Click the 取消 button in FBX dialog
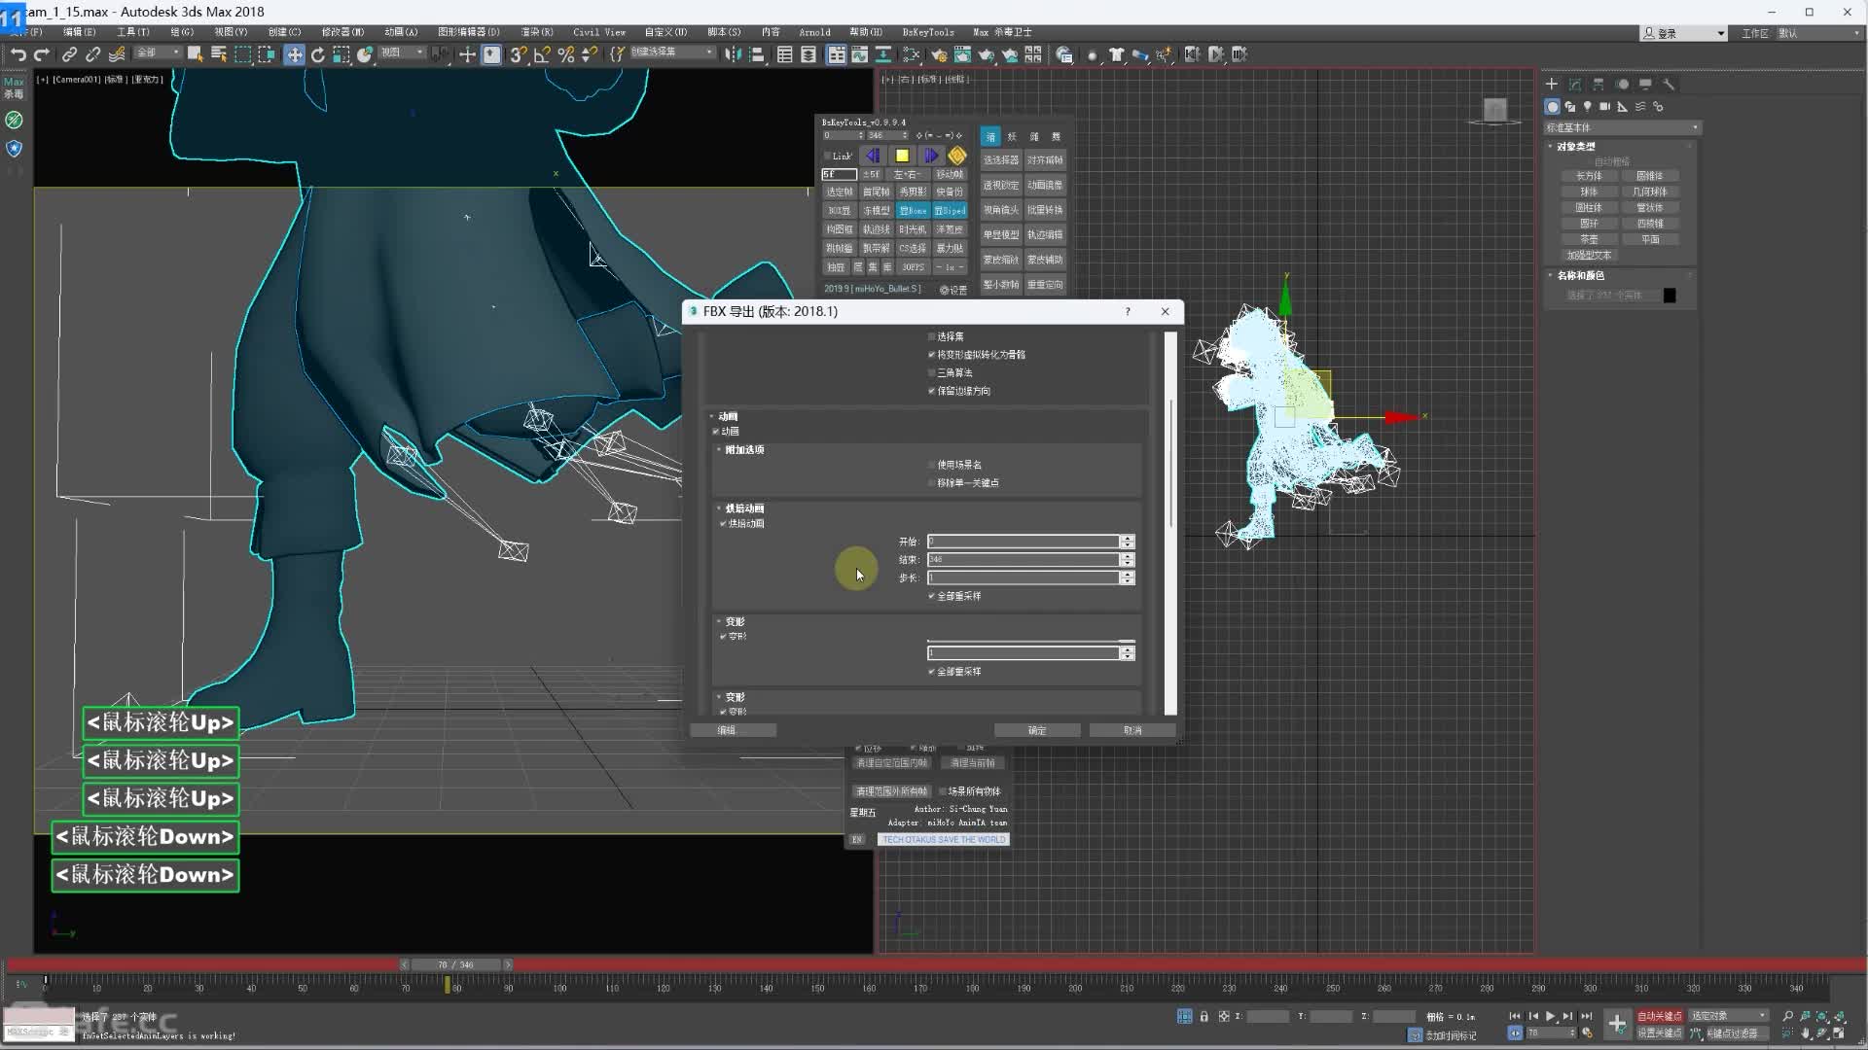 [x=1132, y=730]
